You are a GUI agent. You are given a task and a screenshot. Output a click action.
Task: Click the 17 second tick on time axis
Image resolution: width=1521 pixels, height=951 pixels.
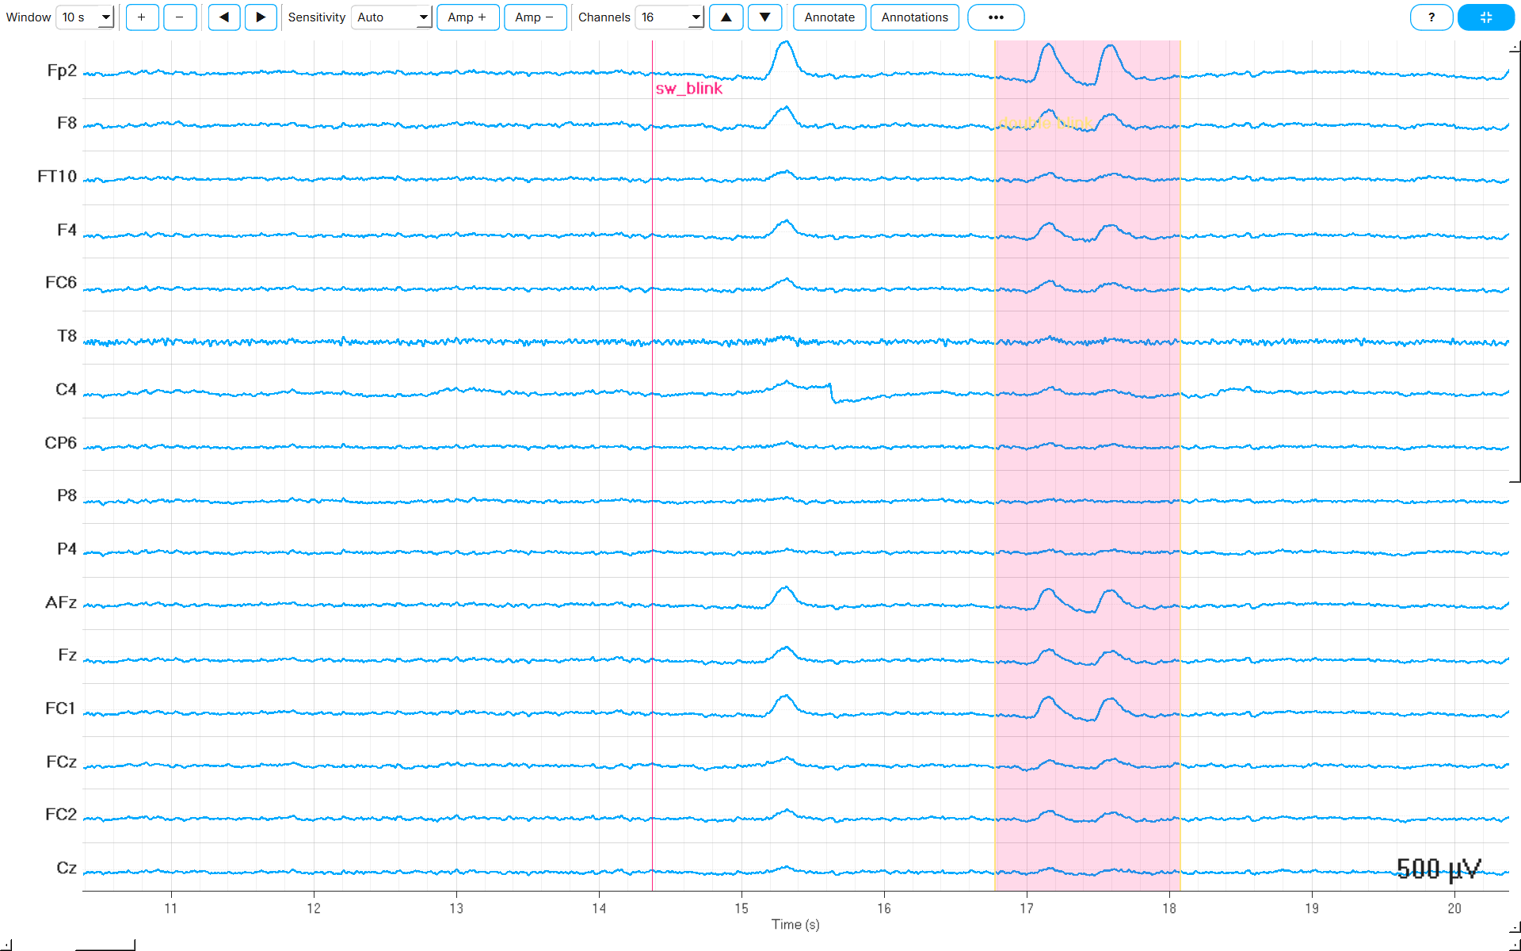pyautogui.click(x=1027, y=908)
